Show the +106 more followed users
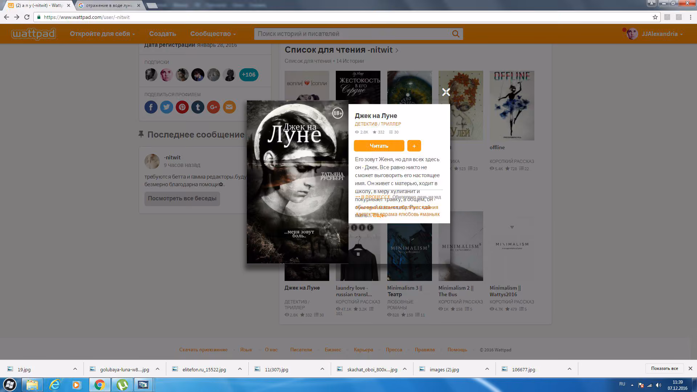Viewport: 697px width, 392px height. 249,75
